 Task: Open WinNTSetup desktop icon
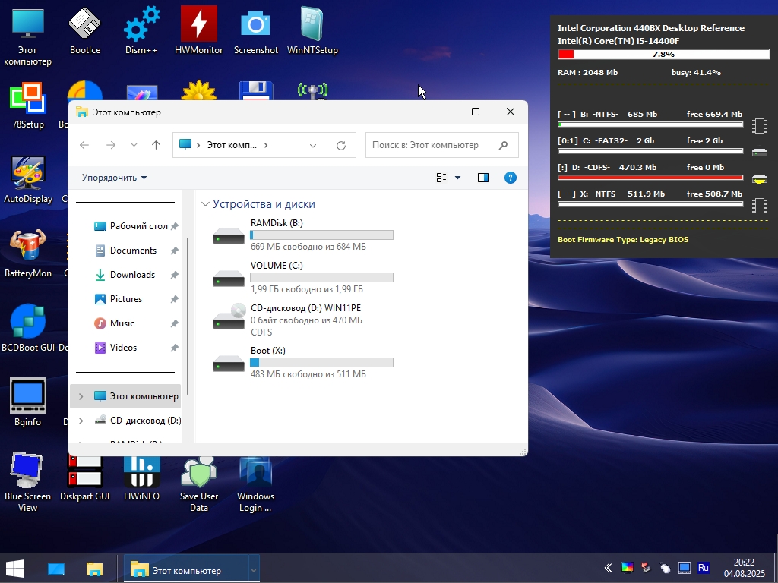(x=312, y=30)
